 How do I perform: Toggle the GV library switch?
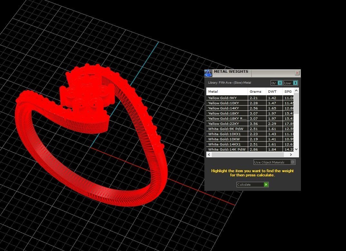click(x=276, y=83)
